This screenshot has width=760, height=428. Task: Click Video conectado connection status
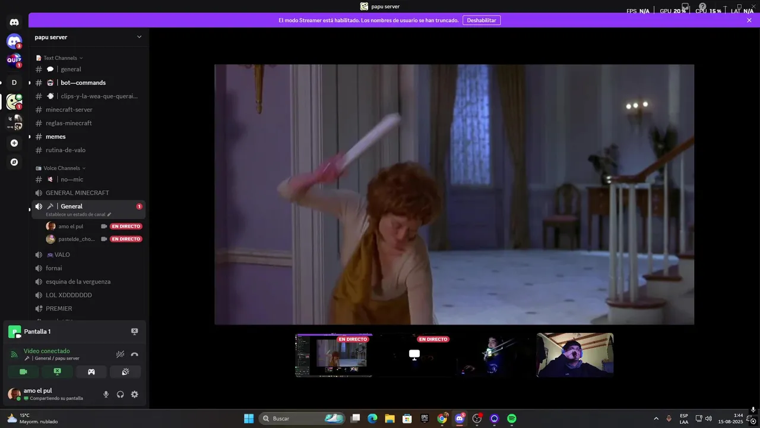click(46, 351)
